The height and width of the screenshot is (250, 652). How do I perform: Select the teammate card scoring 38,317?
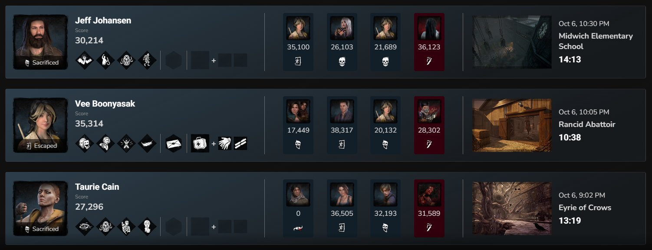point(342,125)
